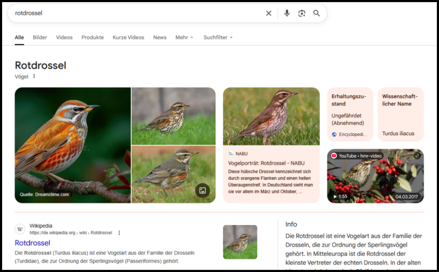Open the Wissenschaftlicher Name card
Viewport: 439px width, 272px height.
tap(400, 114)
